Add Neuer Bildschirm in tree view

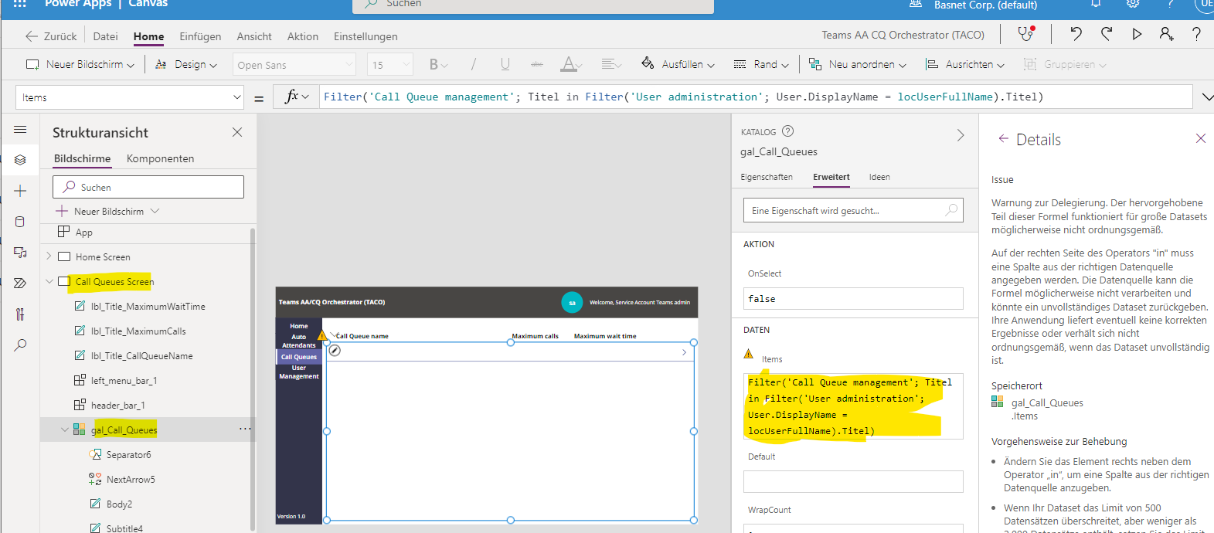coord(107,211)
